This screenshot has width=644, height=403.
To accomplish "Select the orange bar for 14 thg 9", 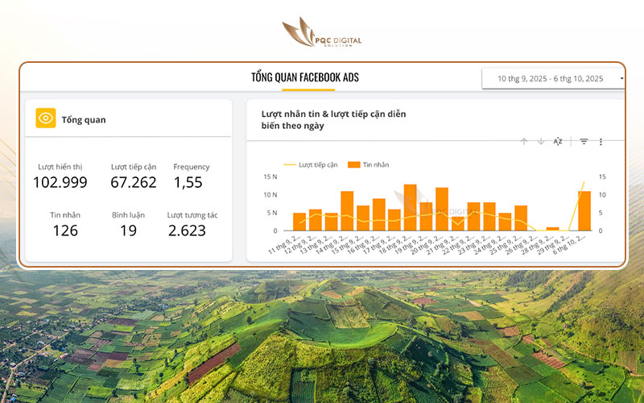I will [x=347, y=210].
